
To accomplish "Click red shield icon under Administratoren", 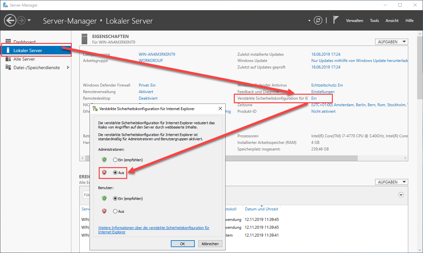I will coord(104,172).
